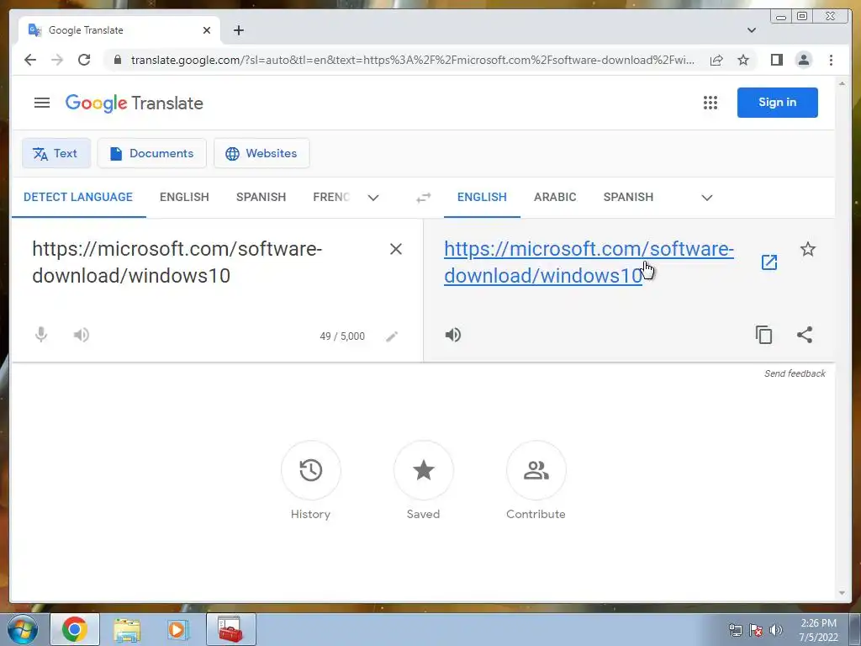Select Arabic as target language
Image resolution: width=861 pixels, height=646 pixels.
click(x=555, y=197)
